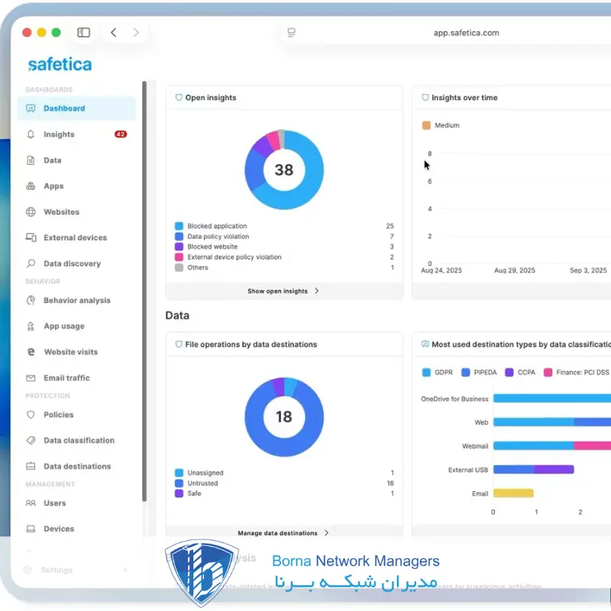The image size is (611, 611).
Task: Click the Safetica logo link
Action: click(60, 65)
